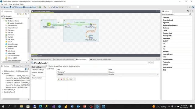Open Word from the taskbar

point(72,106)
